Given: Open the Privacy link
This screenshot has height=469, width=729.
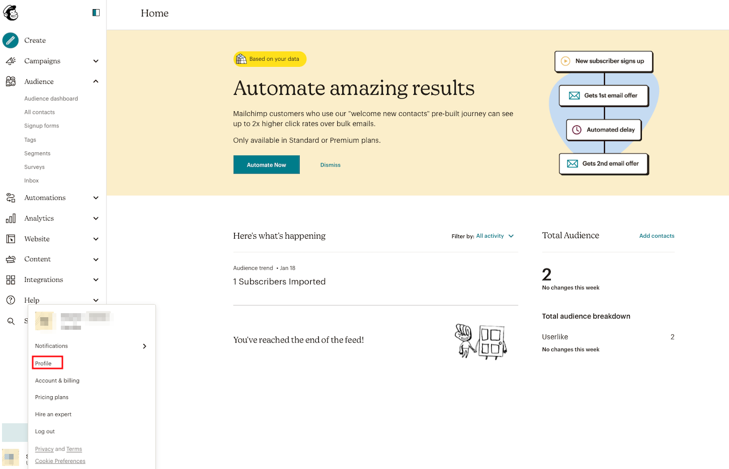Looking at the screenshot, I should (44, 449).
